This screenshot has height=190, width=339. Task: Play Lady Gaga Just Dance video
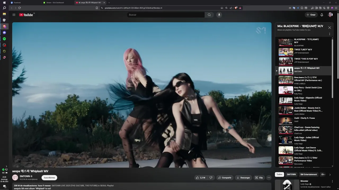click(x=303, y=150)
